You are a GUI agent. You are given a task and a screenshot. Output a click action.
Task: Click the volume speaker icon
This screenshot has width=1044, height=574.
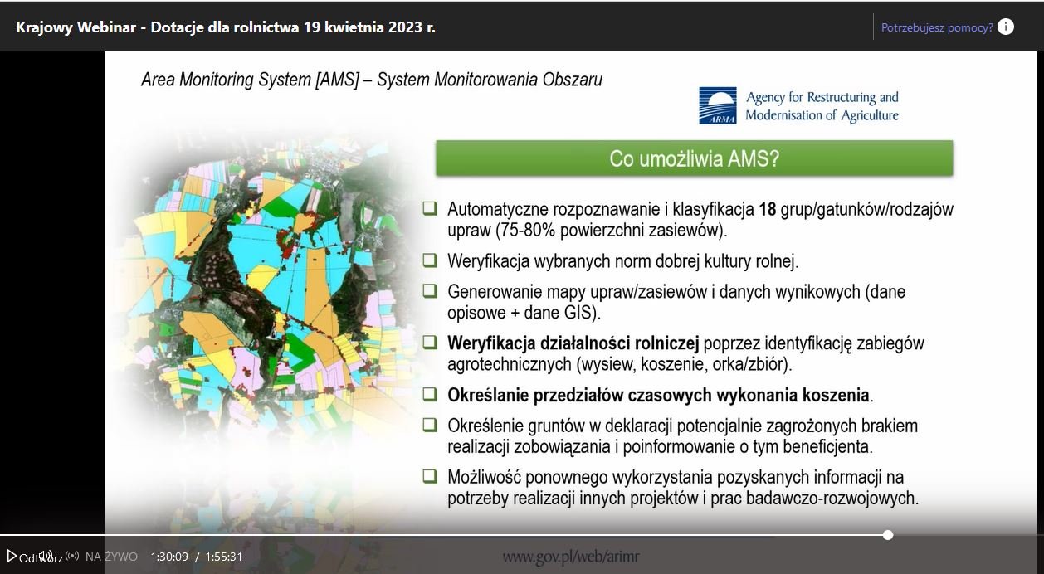pyautogui.click(x=46, y=556)
